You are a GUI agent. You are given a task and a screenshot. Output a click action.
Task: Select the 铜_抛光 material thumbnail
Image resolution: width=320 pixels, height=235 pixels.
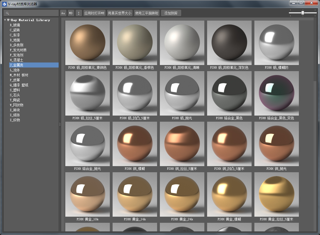tap(277, 144)
